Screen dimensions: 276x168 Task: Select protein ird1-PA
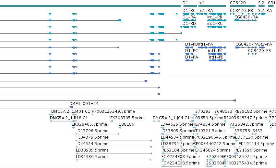205,44
